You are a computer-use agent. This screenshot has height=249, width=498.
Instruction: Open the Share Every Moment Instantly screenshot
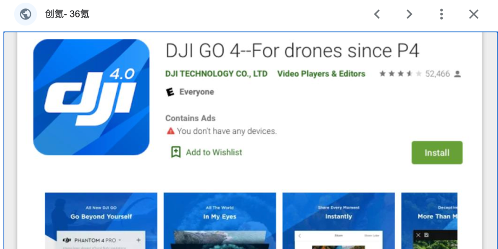(x=338, y=221)
